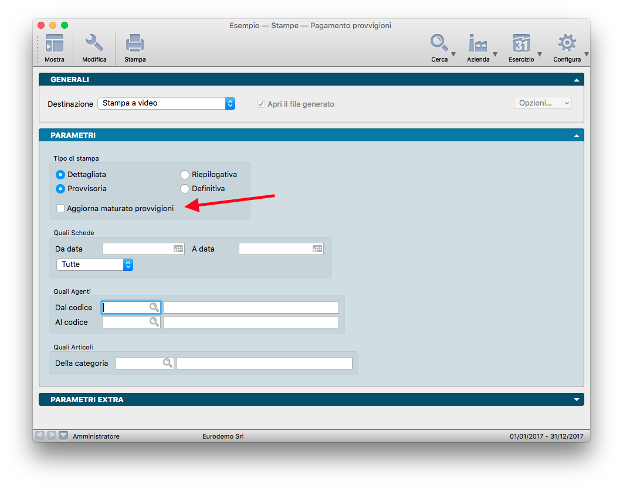The height and width of the screenshot is (489, 623).
Task: Collapse the Parametri section
Action: pos(577,135)
